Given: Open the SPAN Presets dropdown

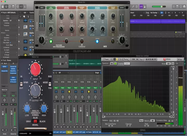Looking at the screenshot, I should point(107,59).
